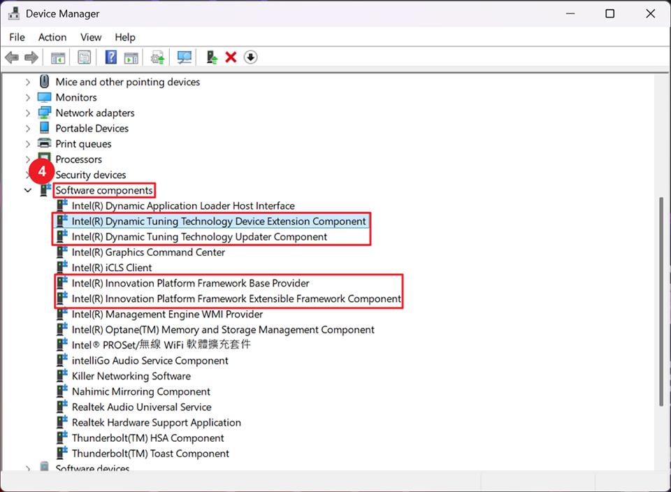This screenshot has height=492, width=671.
Task: Open the View menu
Action: tap(91, 37)
